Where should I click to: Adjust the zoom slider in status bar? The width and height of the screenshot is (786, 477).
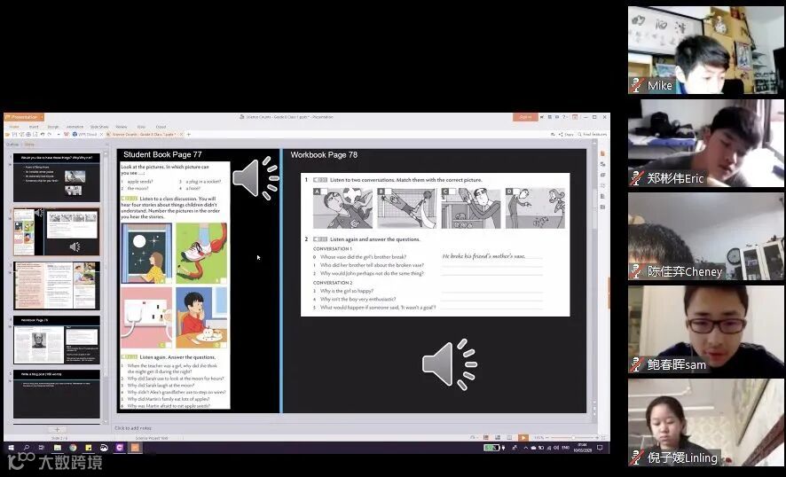coord(573,437)
